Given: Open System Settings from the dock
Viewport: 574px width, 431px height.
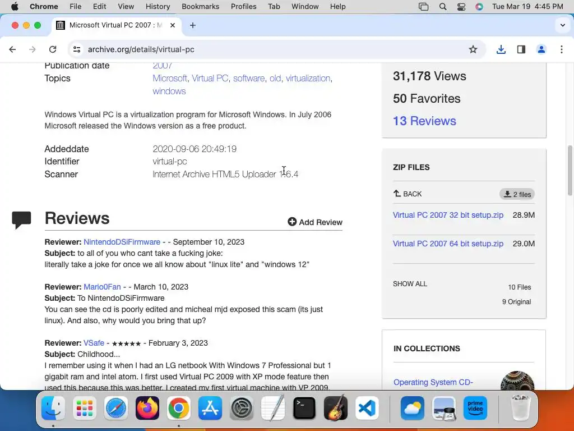Looking at the screenshot, I should (242, 408).
